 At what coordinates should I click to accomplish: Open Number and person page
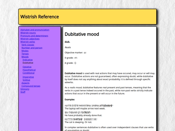(x=32, y=48)
